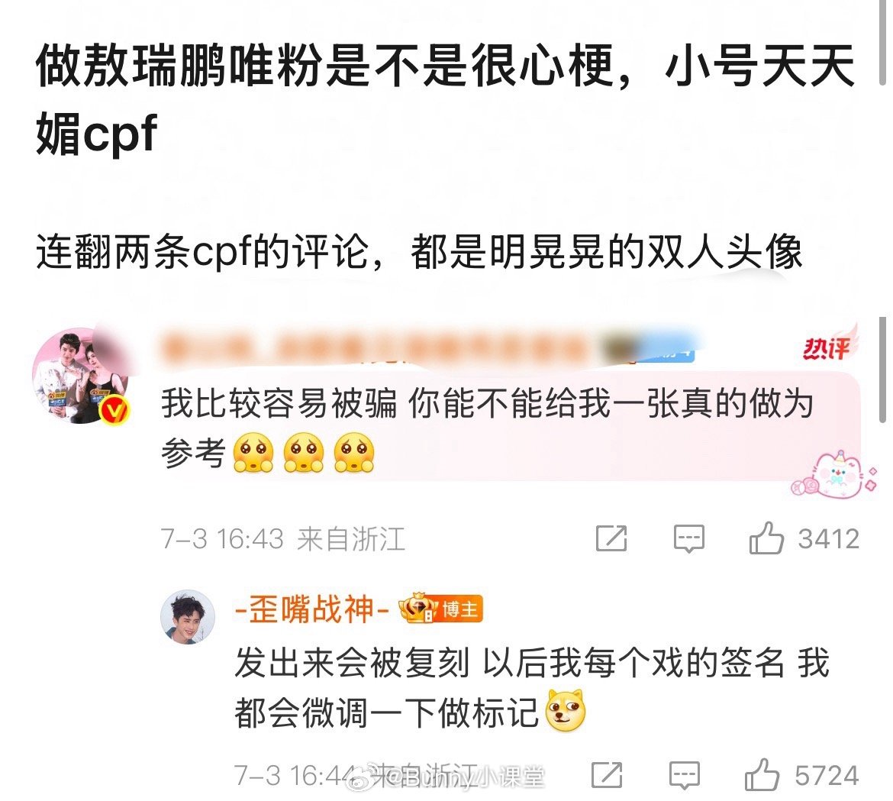Open reply icon on 歪嘴战神 comment
Screen dimensions: 893x801
(x=684, y=775)
